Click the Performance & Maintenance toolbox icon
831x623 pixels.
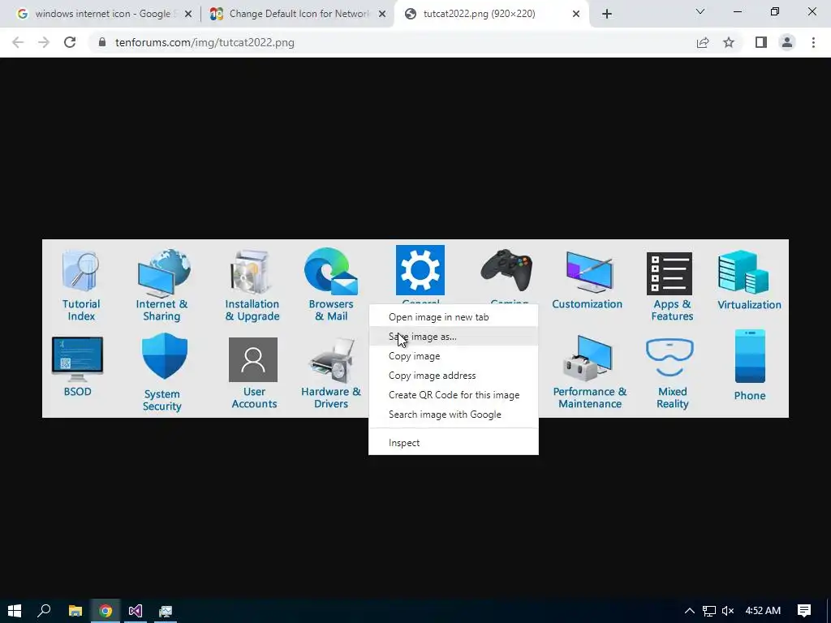[x=588, y=358]
